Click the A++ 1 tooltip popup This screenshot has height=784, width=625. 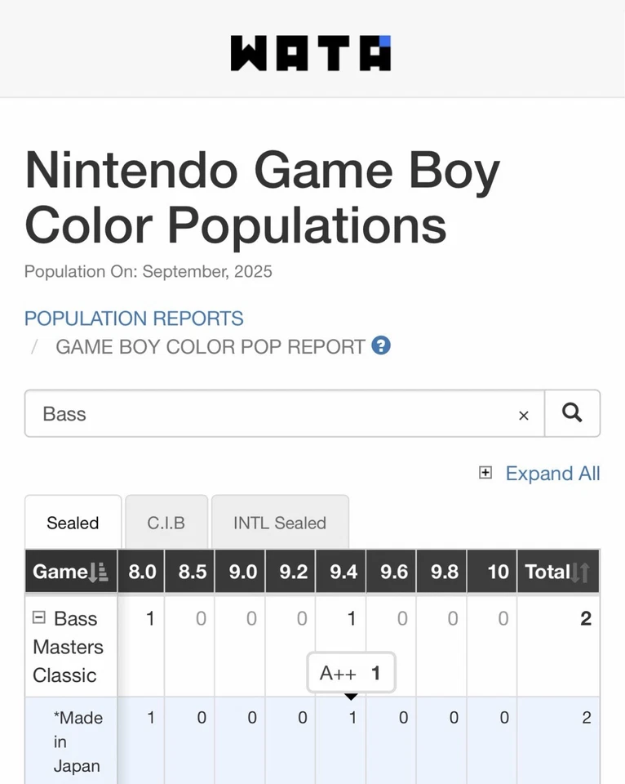tap(351, 674)
